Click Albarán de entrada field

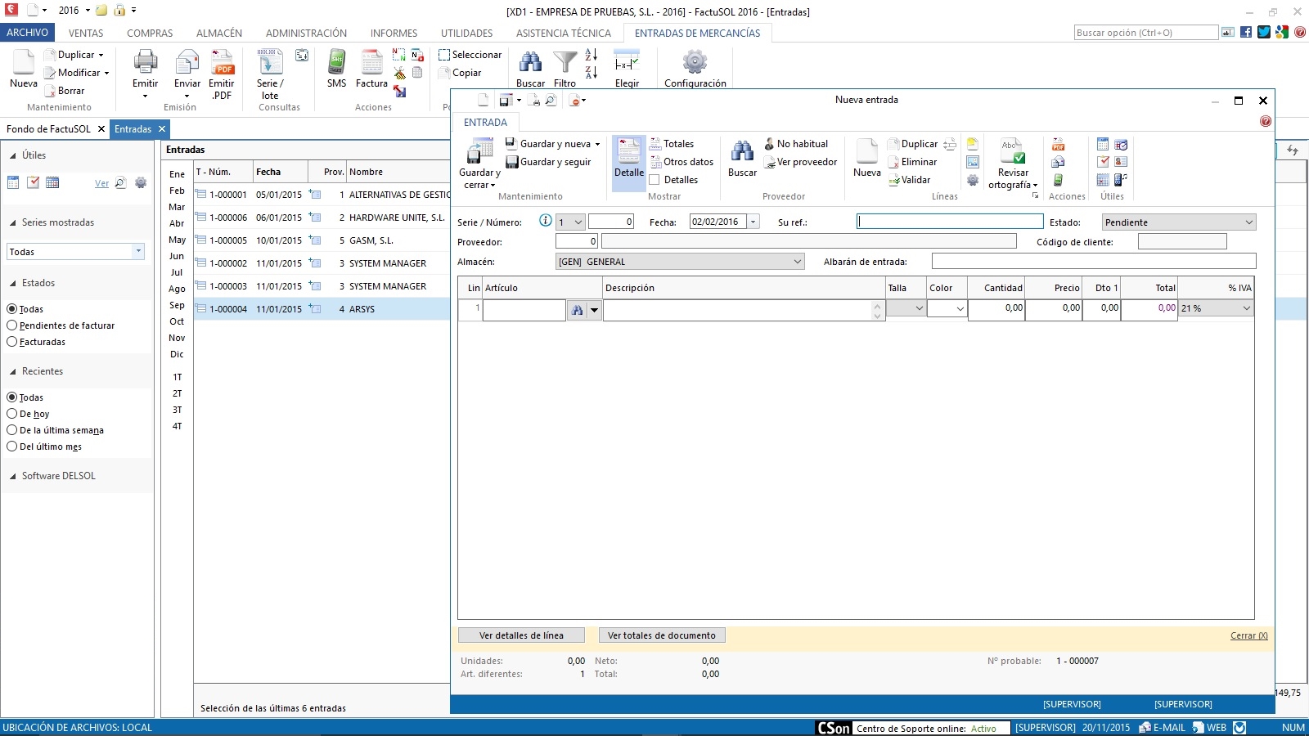click(1094, 262)
